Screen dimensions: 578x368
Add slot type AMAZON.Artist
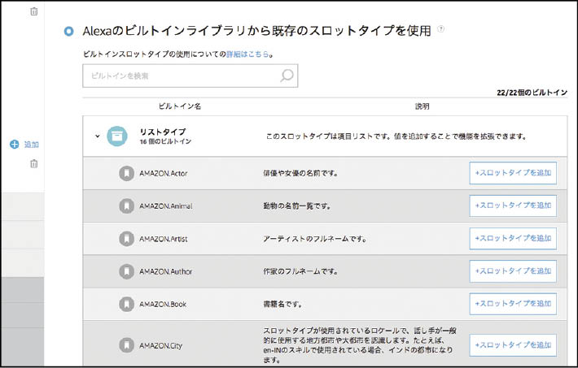(x=513, y=239)
